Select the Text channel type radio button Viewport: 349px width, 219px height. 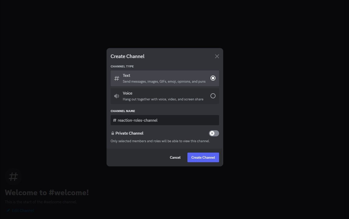pos(213,78)
